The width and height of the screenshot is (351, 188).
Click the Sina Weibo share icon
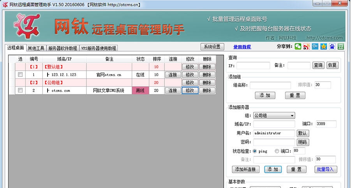(306, 47)
